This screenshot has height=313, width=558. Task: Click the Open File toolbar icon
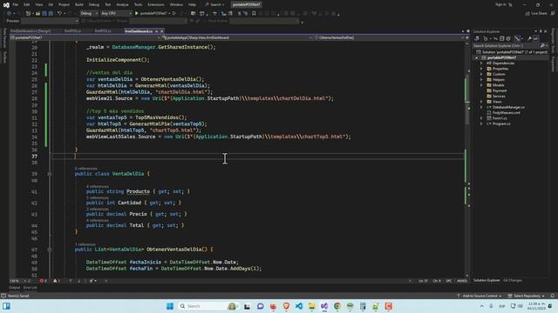(x=37, y=14)
